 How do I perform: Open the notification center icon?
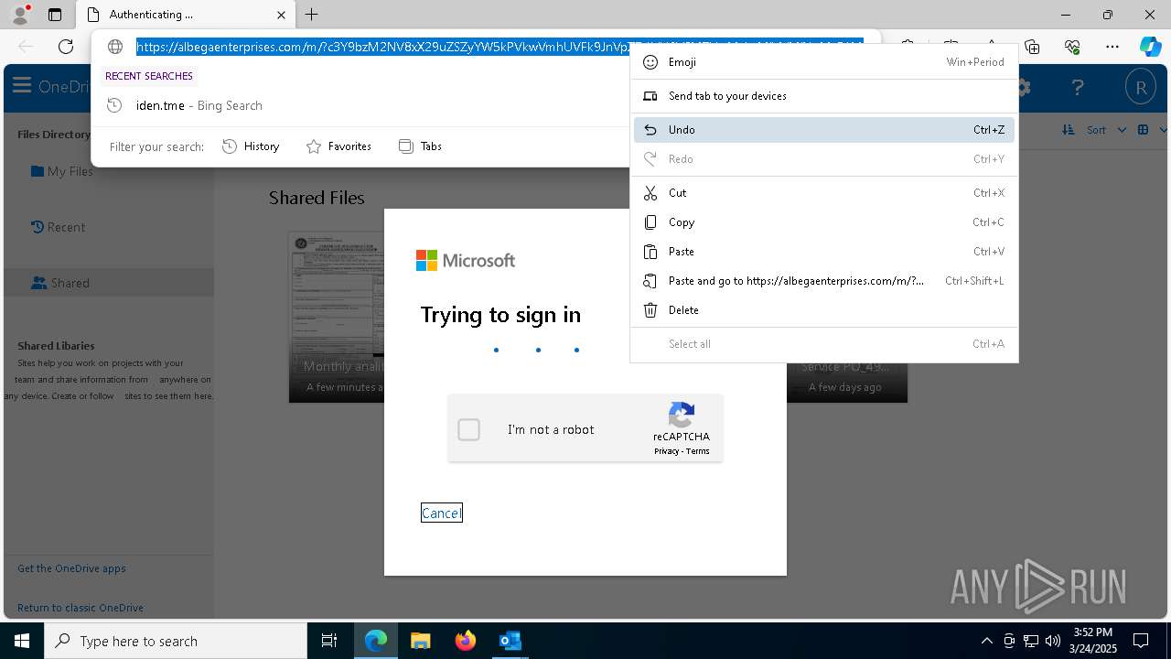[x=1141, y=641]
